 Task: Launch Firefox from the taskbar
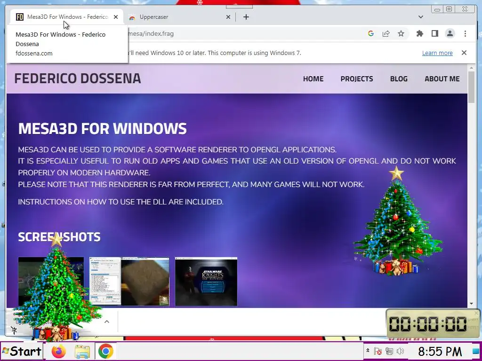[x=59, y=351]
